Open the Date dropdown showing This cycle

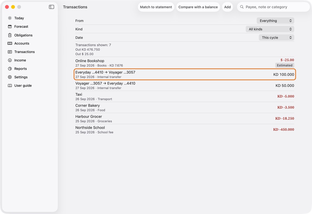tap(276, 37)
